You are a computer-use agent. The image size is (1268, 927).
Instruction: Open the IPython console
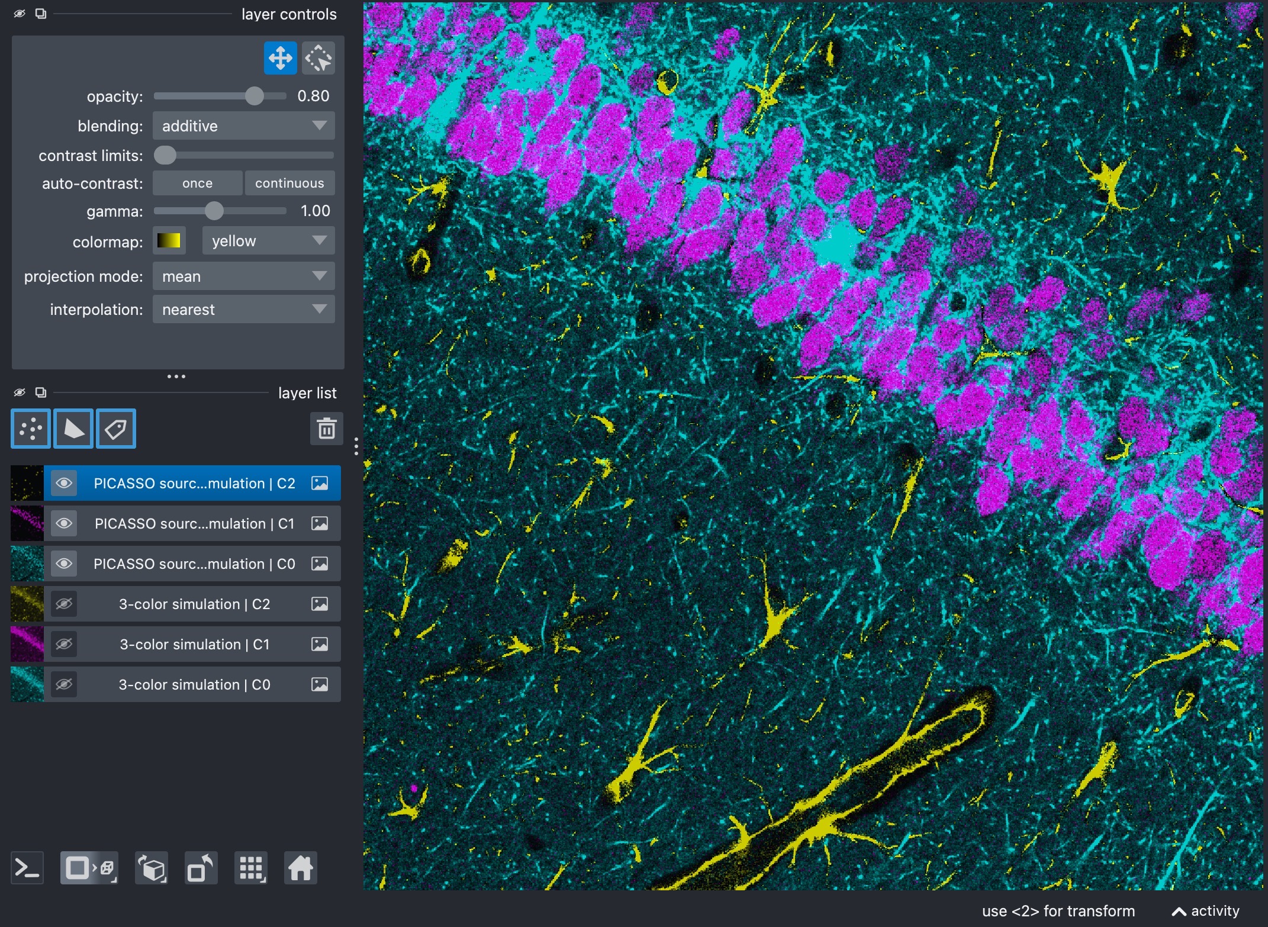pyautogui.click(x=27, y=868)
